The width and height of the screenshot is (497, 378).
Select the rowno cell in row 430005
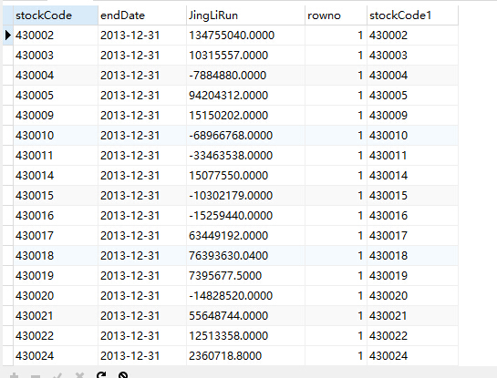(336, 96)
